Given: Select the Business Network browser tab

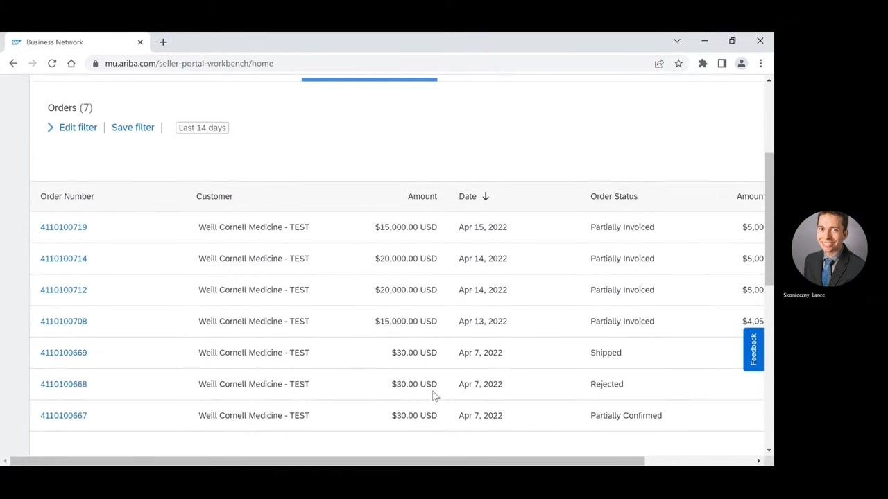Looking at the screenshot, I should [78, 42].
